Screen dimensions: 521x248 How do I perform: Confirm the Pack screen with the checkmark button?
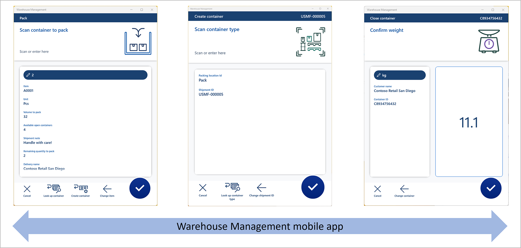pyautogui.click(x=140, y=188)
